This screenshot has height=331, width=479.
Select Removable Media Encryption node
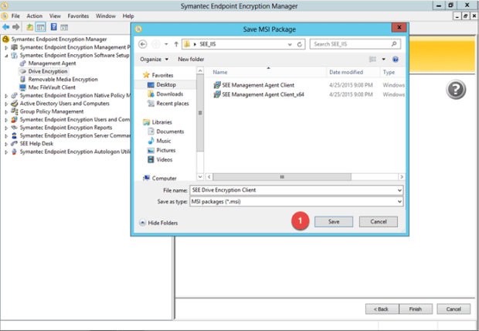[63, 79]
